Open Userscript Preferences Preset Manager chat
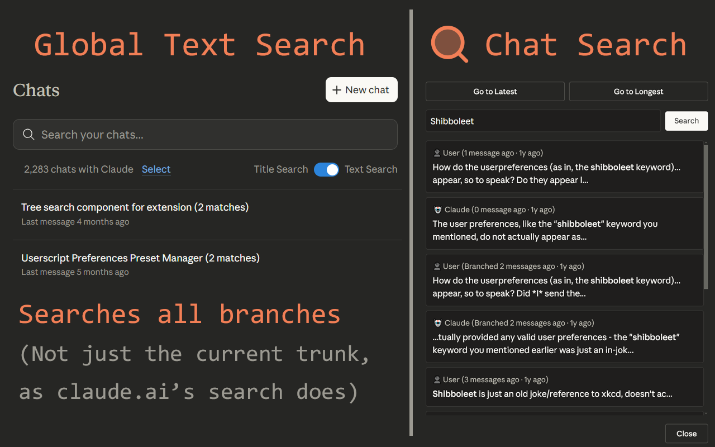This screenshot has width=715, height=447. point(207,265)
